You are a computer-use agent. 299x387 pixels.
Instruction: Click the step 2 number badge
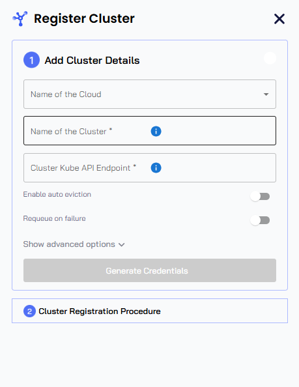point(29,311)
